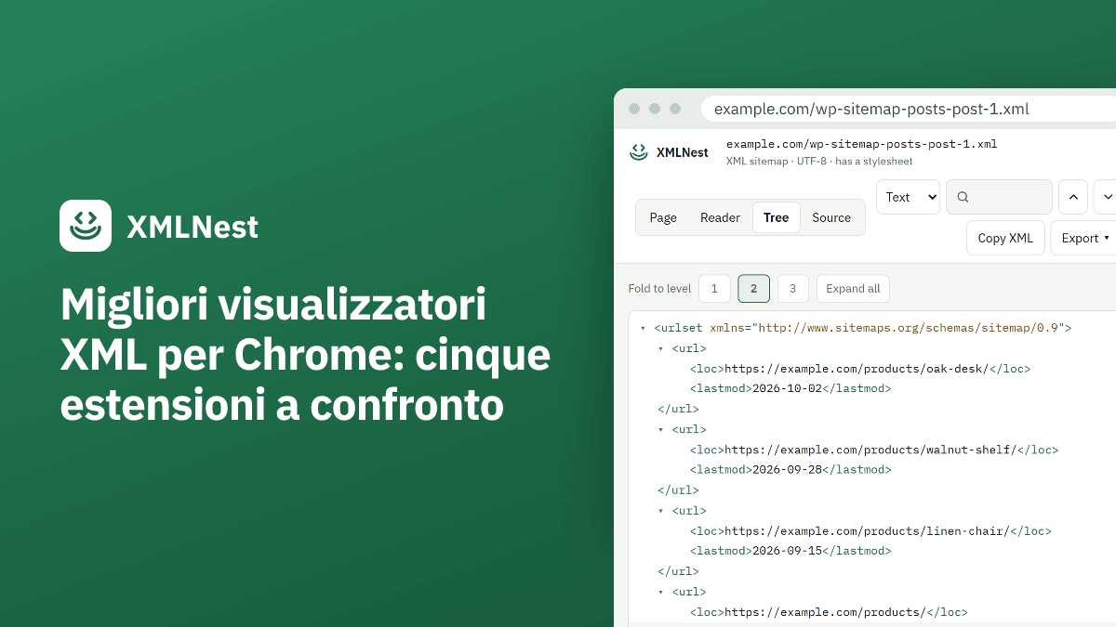Image resolution: width=1116 pixels, height=627 pixels.
Task: Click the browser address bar
Action: pyautogui.click(x=909, y=109)
